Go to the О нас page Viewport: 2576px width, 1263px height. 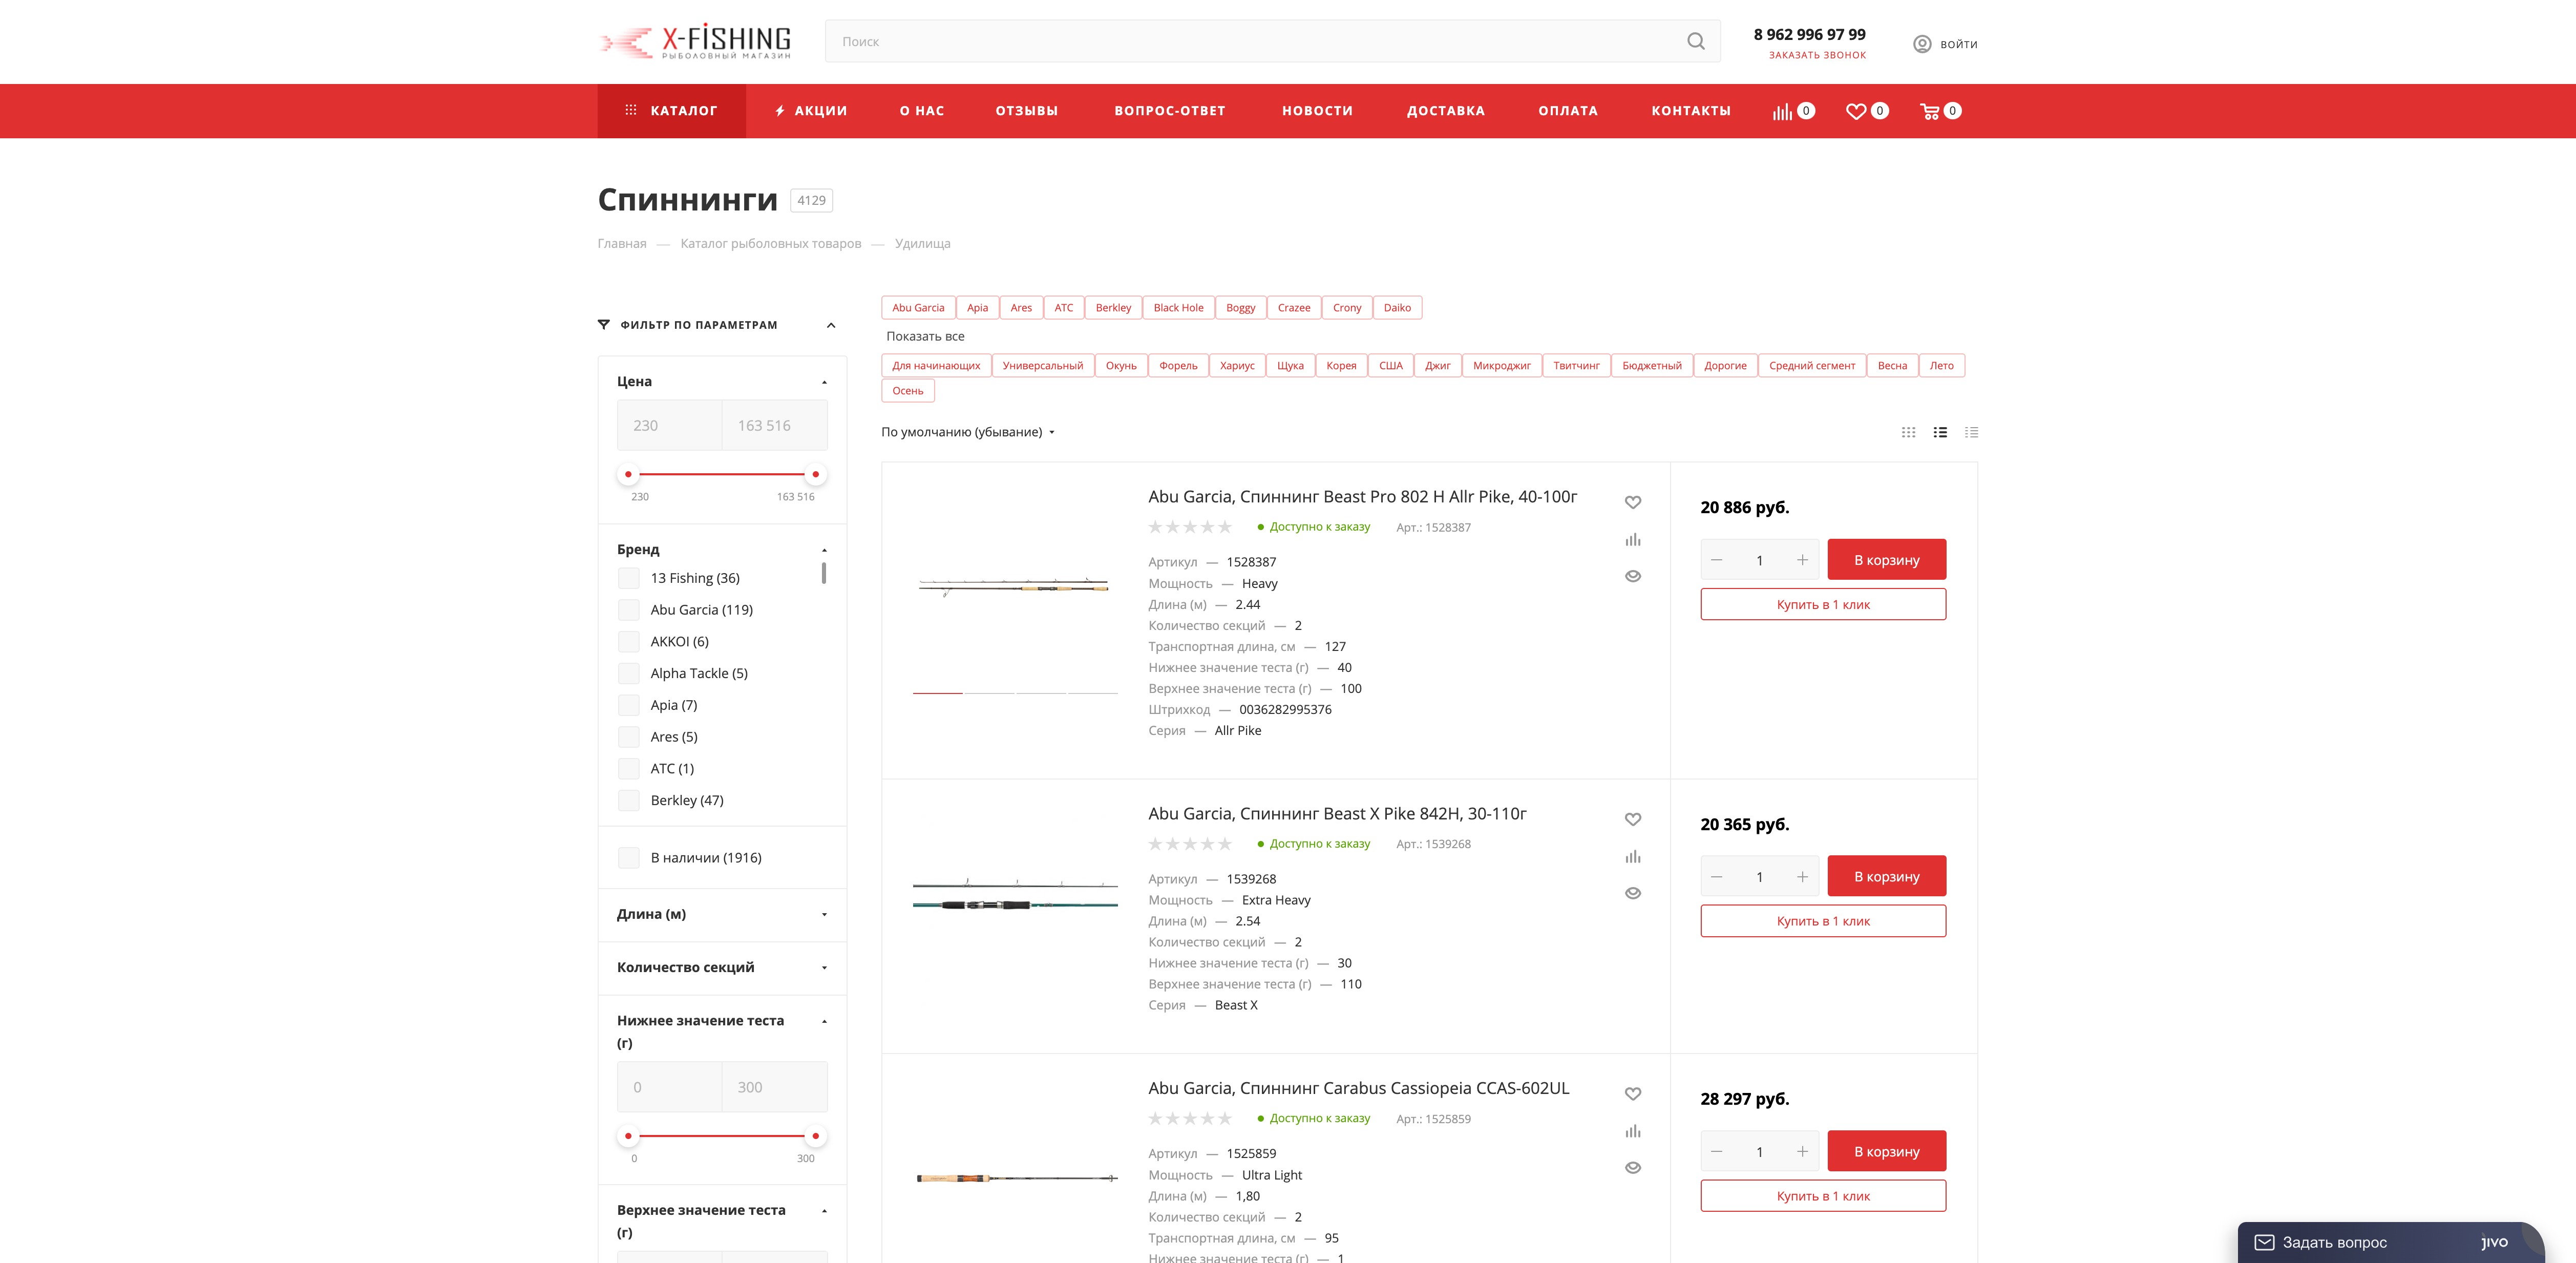[x=921, y=111]
